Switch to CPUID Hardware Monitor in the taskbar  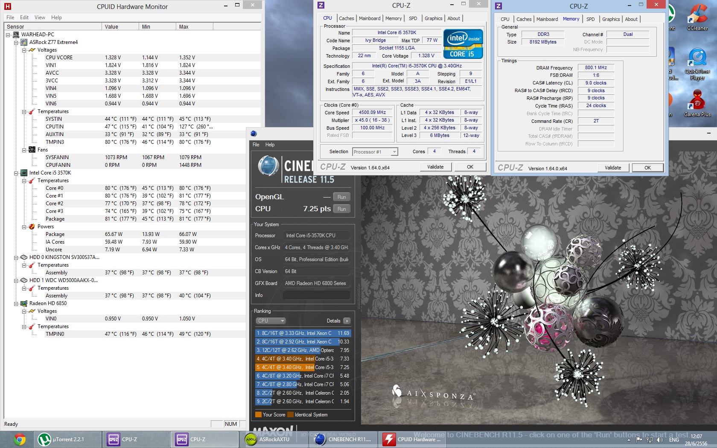[x=413, y=439]
